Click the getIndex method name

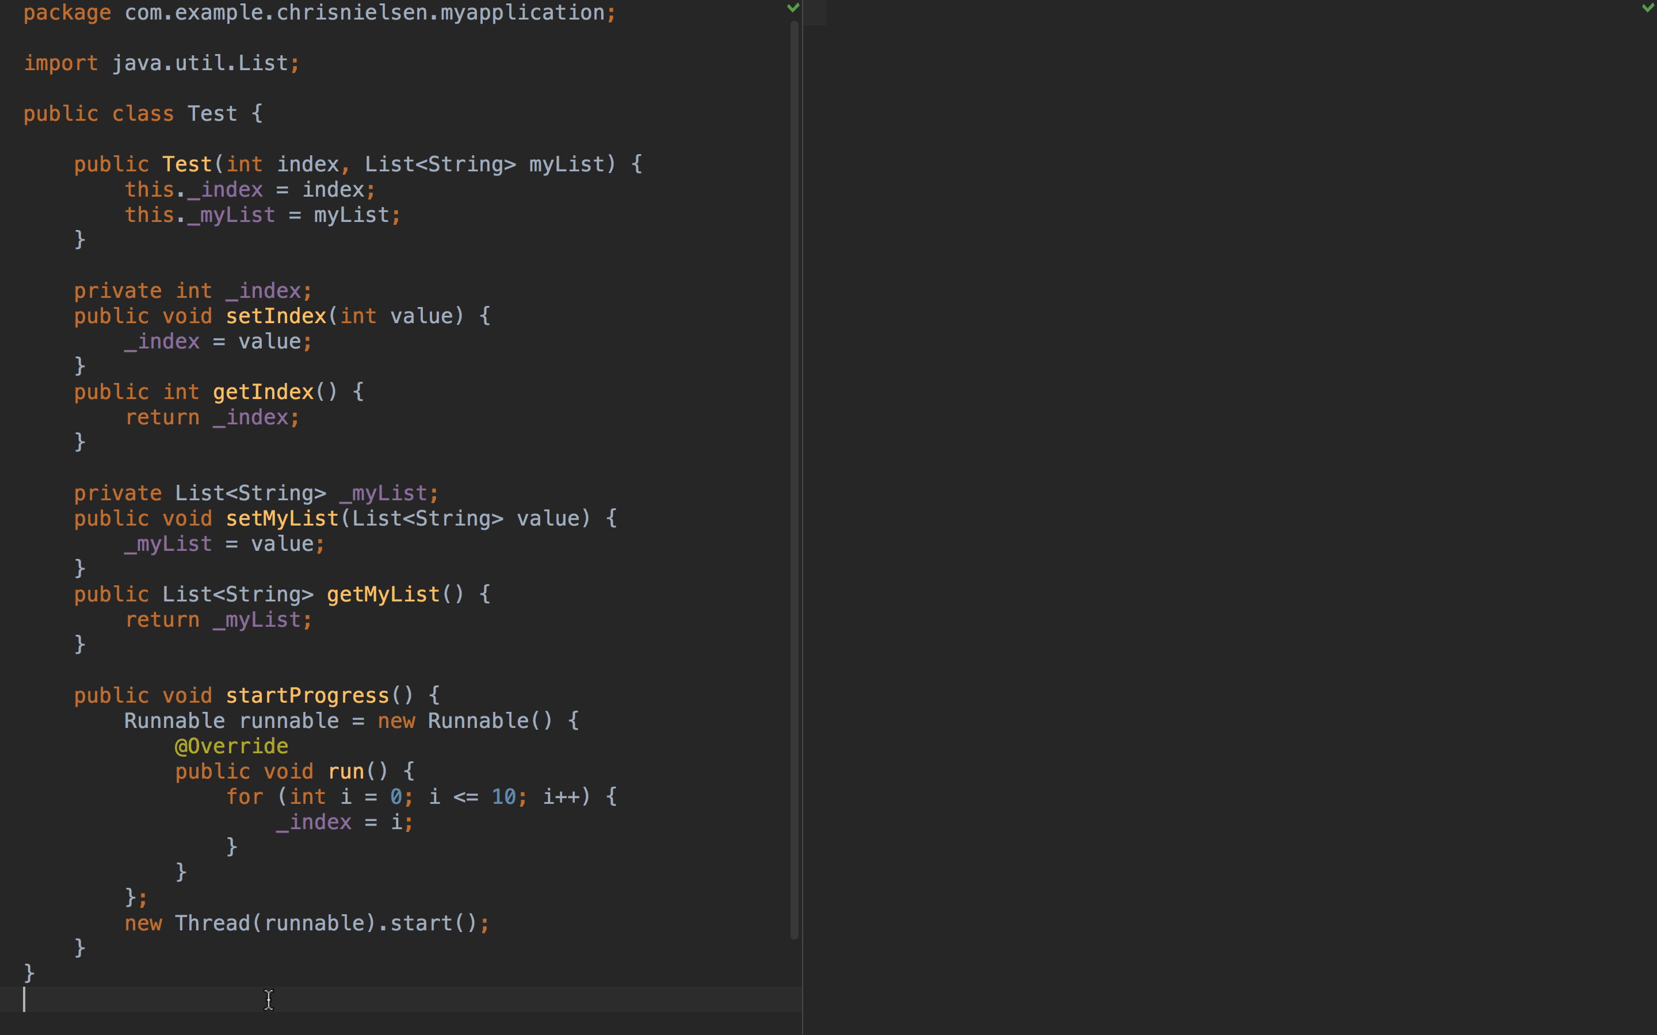pos(263,392)
